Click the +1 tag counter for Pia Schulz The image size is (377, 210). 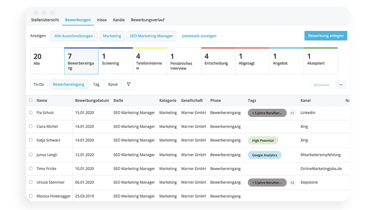pos(292,113)
